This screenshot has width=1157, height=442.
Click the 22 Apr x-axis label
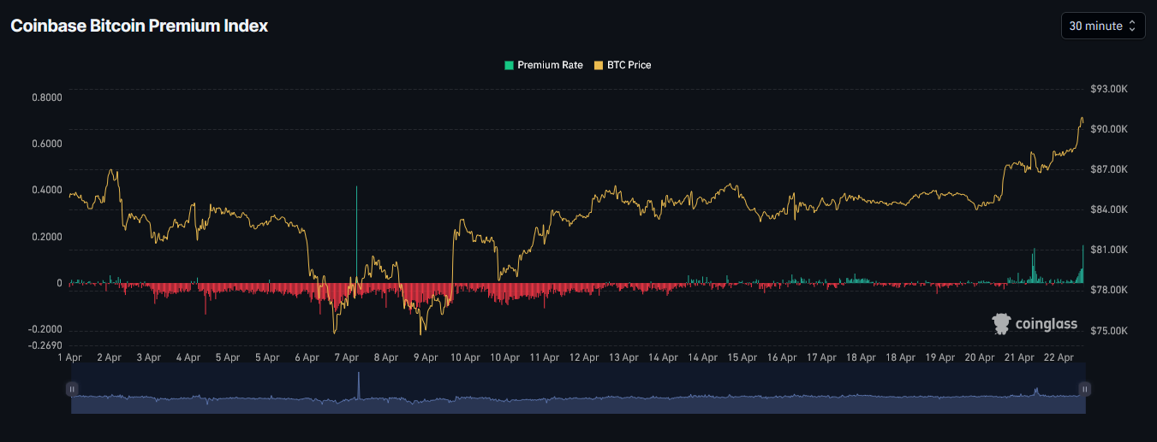pos(1059,357)
